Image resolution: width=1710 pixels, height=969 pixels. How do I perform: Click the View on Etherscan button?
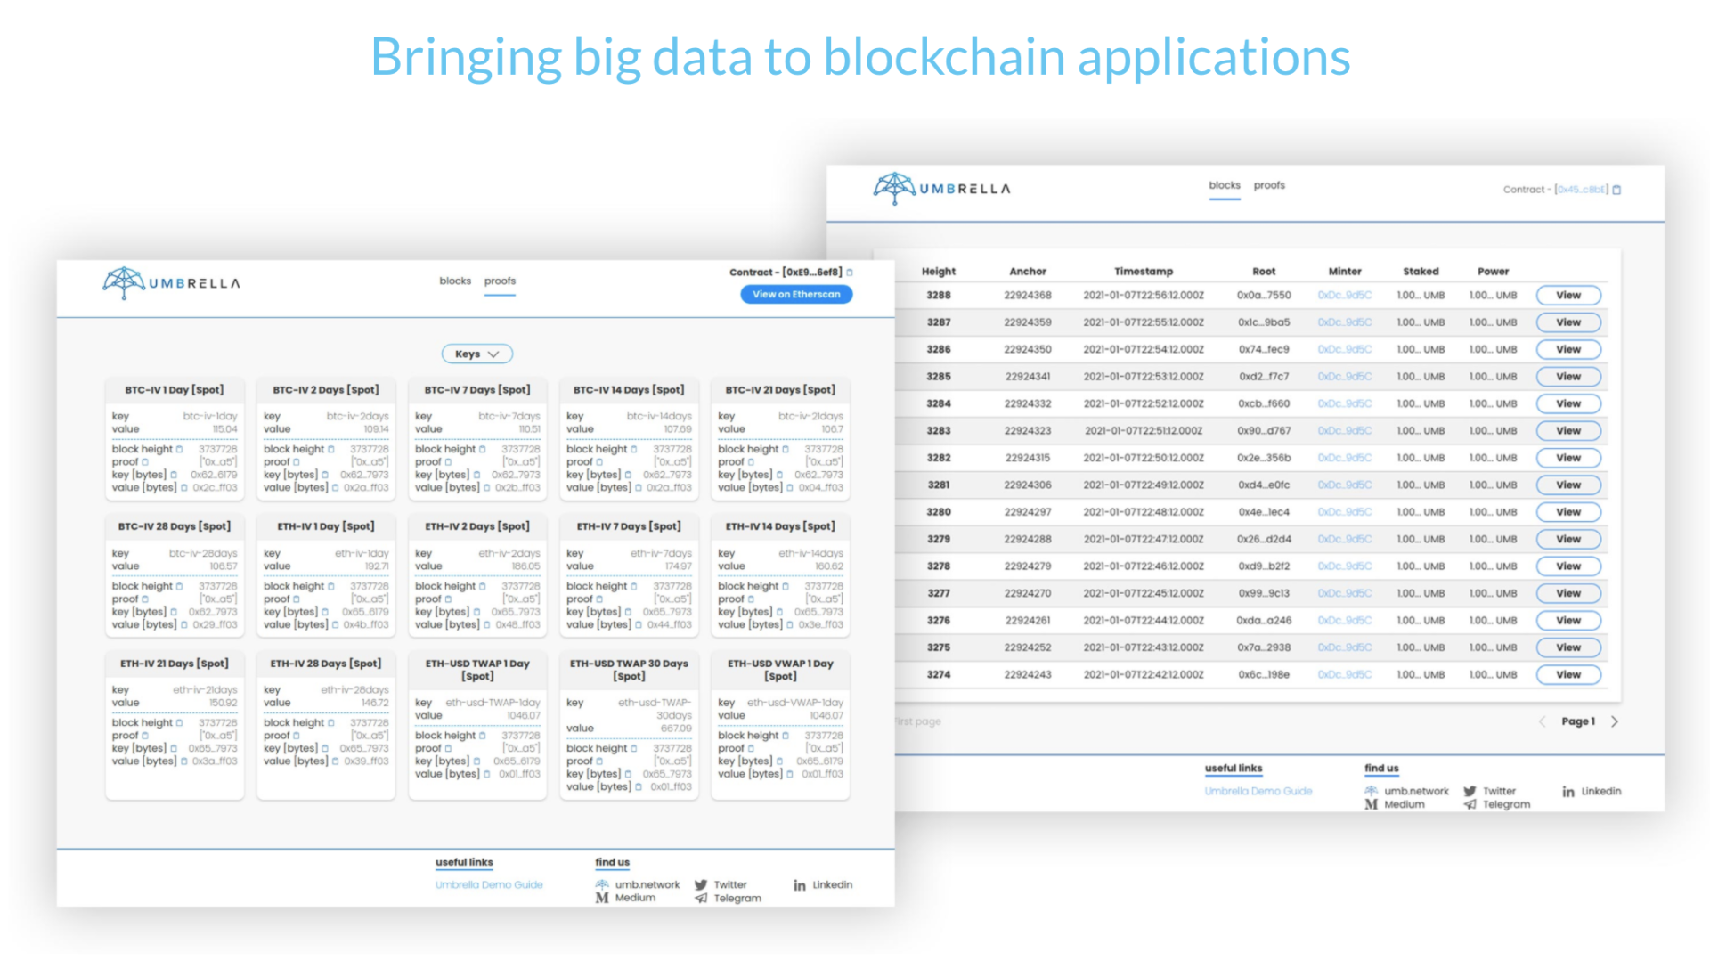point(796,295)
